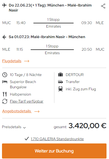
Task: Click the clock icon beside 10 Tage
Action: (x=5, y=75)
